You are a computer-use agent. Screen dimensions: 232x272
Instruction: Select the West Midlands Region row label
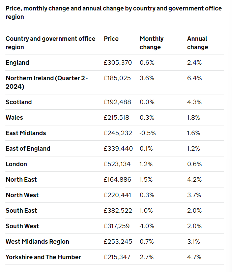tap(37, 242)
